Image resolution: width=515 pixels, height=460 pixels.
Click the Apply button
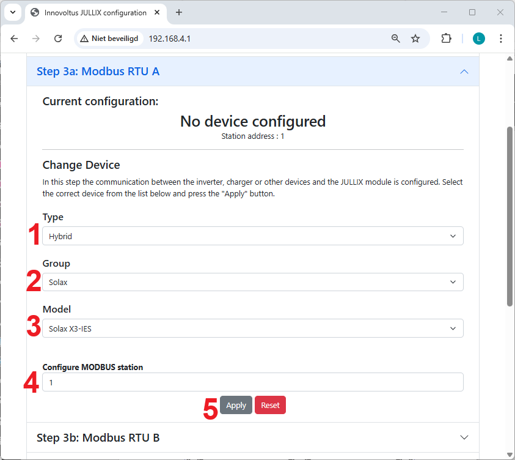236,405
